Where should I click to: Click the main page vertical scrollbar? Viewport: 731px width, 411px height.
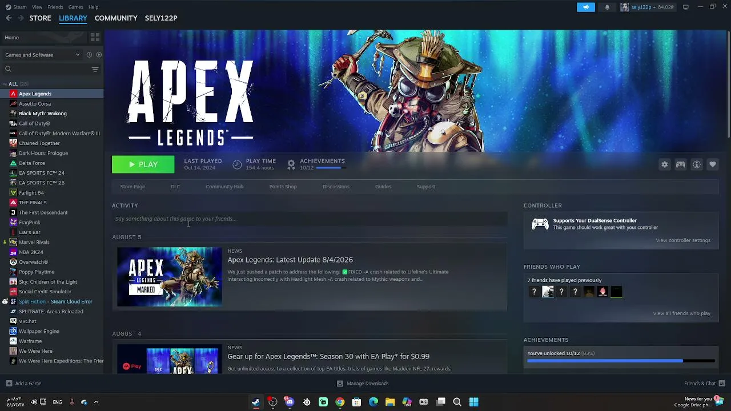728,83
